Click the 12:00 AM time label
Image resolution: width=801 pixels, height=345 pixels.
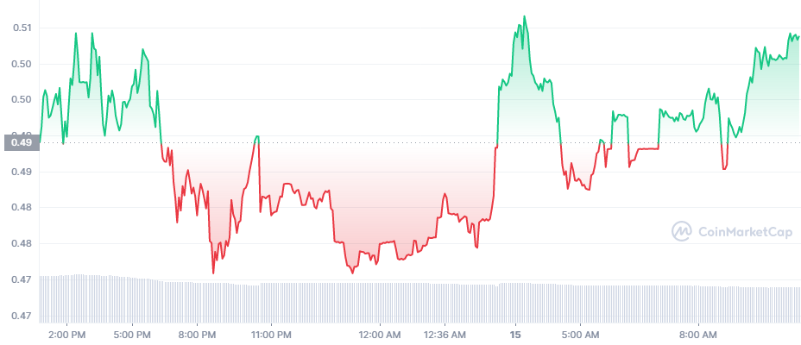380,334
